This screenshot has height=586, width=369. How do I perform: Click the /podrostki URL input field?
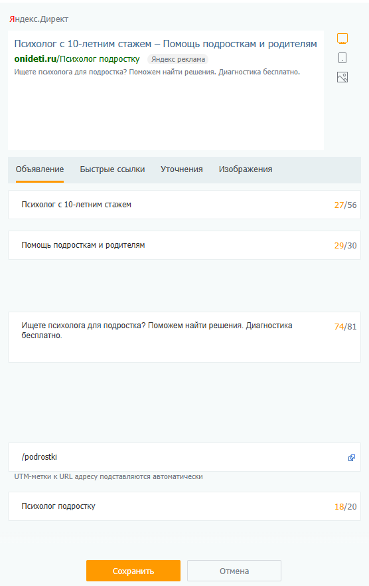pos(184,457)
